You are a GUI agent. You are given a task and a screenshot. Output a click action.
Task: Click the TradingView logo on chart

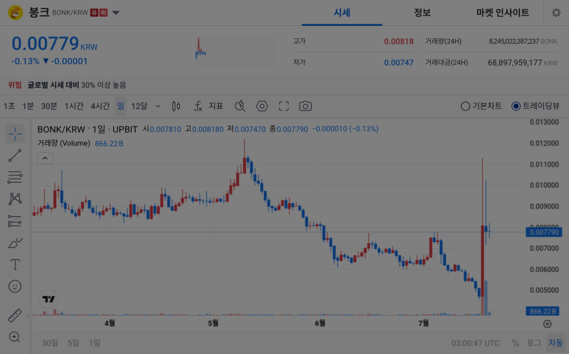[48, 299]
